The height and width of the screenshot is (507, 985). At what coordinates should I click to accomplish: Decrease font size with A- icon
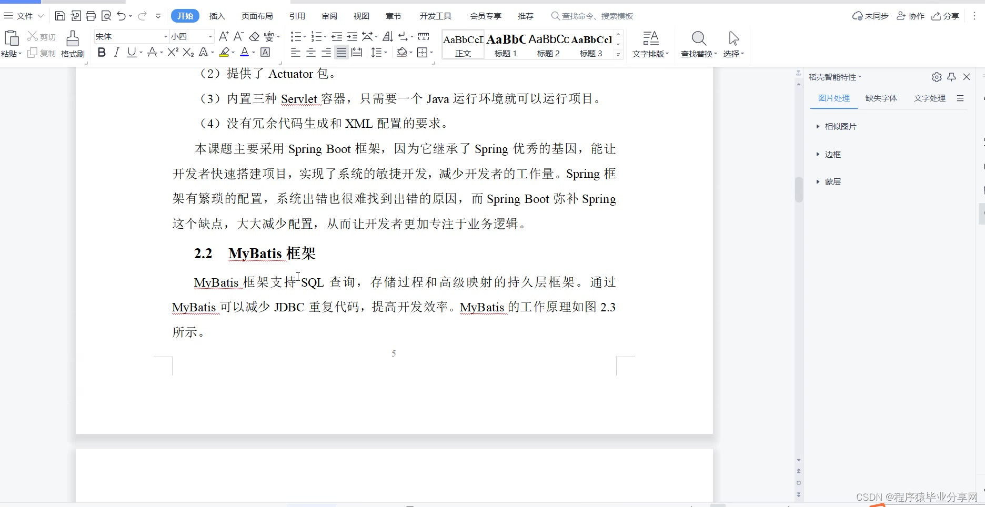click(238, 36)
